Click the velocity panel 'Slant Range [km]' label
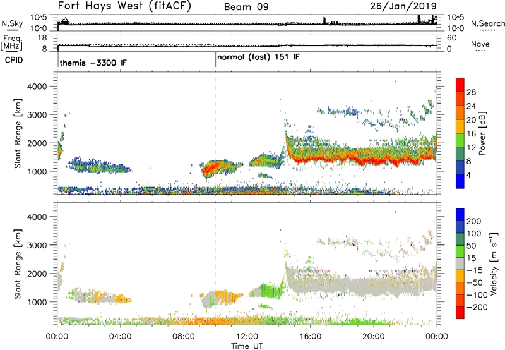 point(18,264)
